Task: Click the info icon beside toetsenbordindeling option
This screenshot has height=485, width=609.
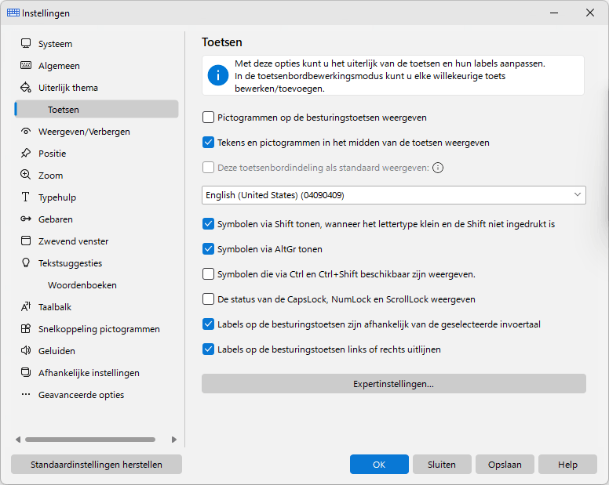Action: pos(438,168)
